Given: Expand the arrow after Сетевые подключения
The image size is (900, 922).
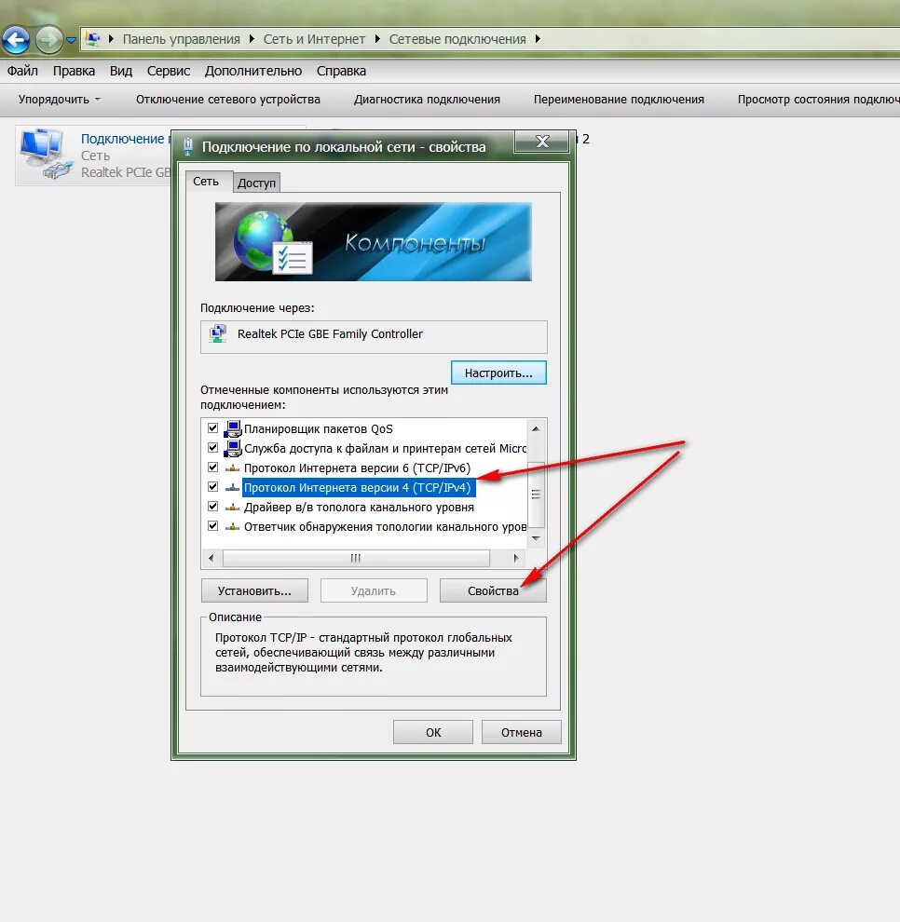Looking at the screenshot, I should tap(538, 39).
